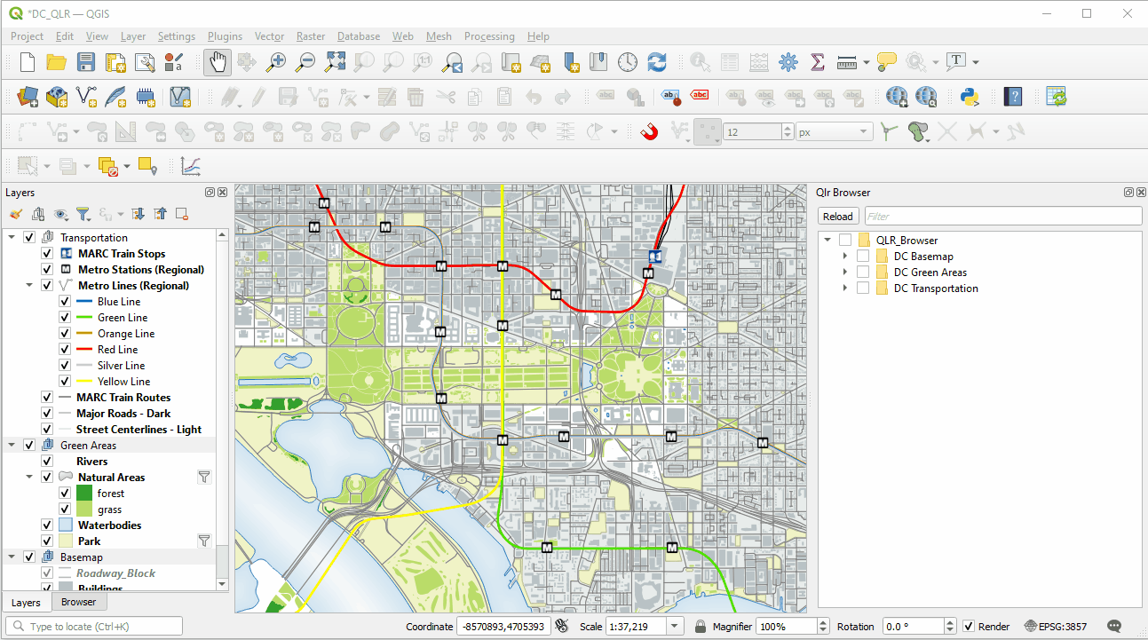
Task: Open the snapping units px dropdown
Action: [x=834, y=132]
